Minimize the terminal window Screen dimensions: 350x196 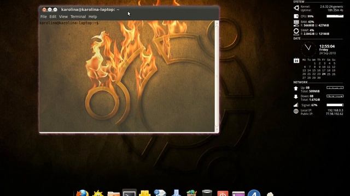(50, 10)
